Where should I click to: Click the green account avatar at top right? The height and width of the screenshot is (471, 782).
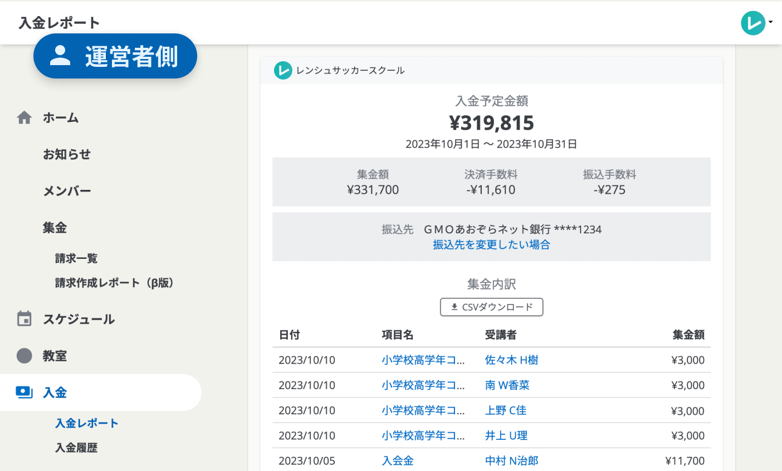point(752,23)
